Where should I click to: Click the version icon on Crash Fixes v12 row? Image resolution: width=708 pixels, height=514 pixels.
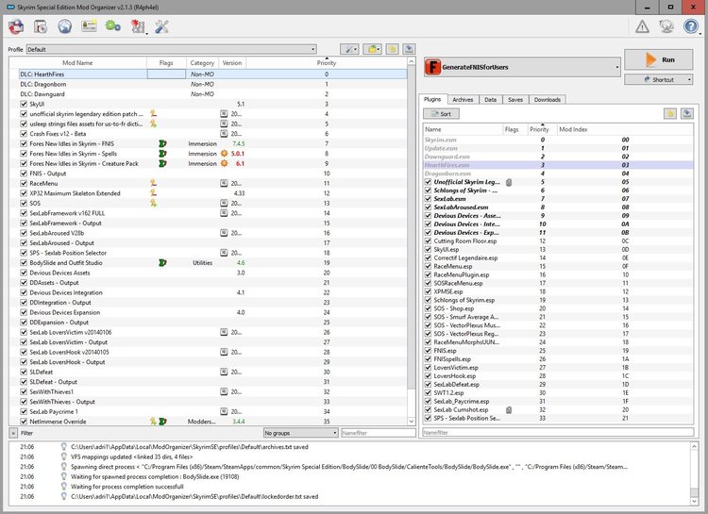224,134
